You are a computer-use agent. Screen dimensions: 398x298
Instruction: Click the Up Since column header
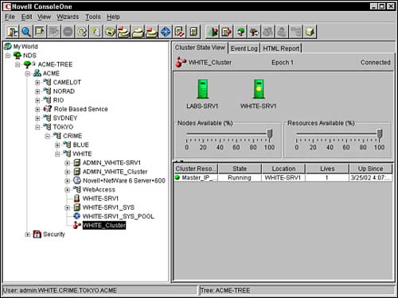pos(371,168)
